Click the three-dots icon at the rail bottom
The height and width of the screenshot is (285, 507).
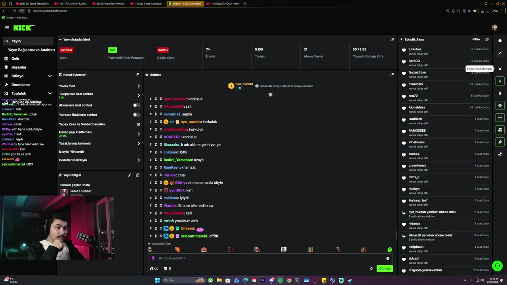tap(500, 154)
